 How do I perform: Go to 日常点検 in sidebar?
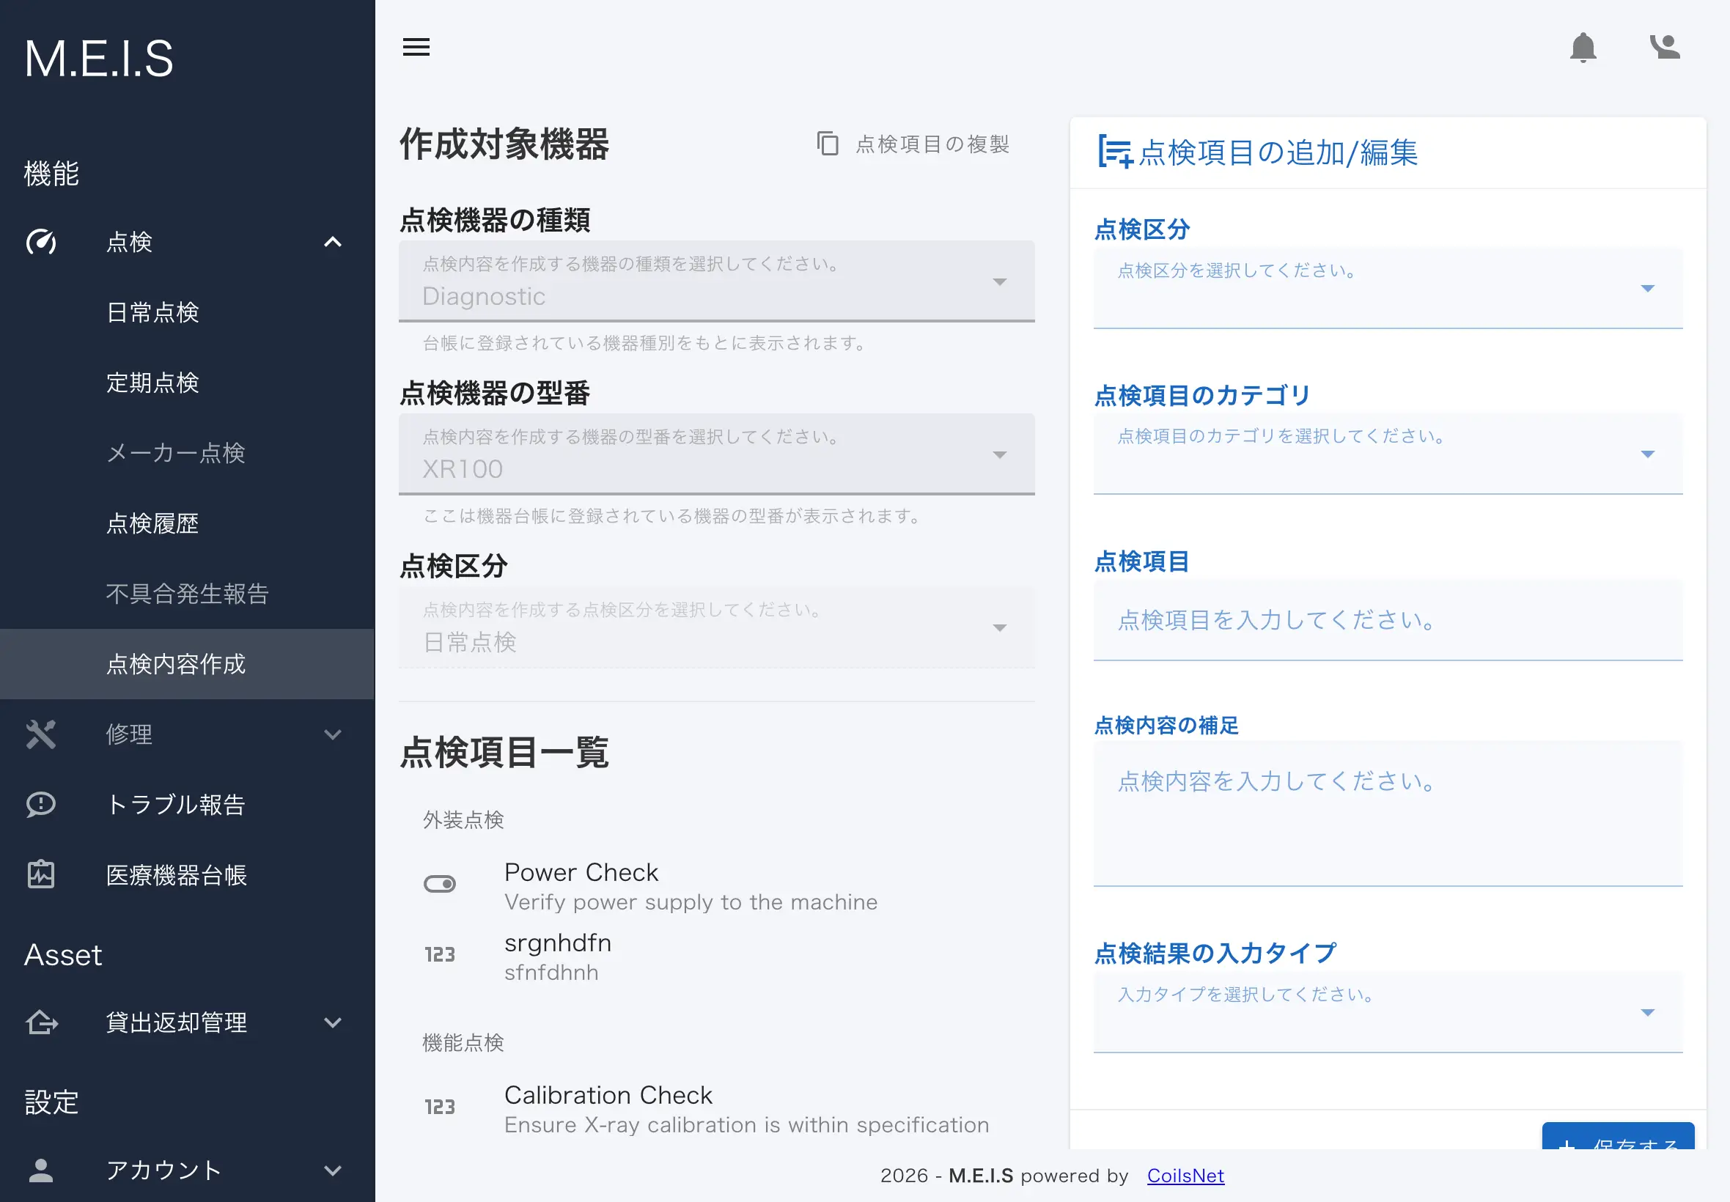(x=187, y=311)
